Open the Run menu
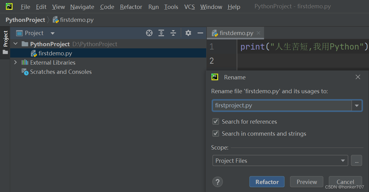Image resolution: width=369 pixels, height=192 pixels. (x=154, y=7)
